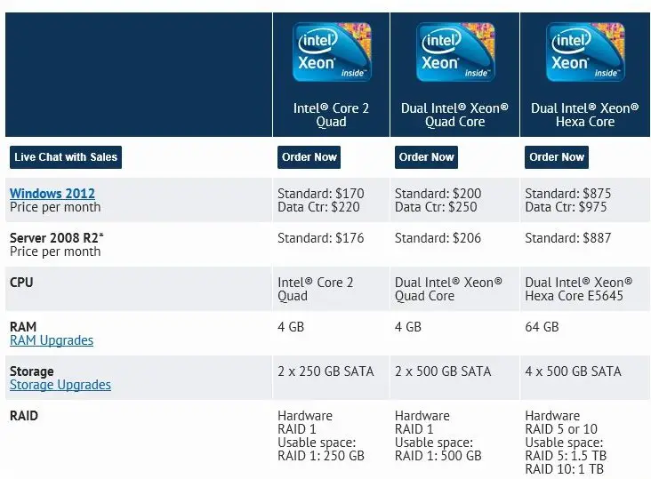
Task: Click the RAM row label
Action: 23,327
